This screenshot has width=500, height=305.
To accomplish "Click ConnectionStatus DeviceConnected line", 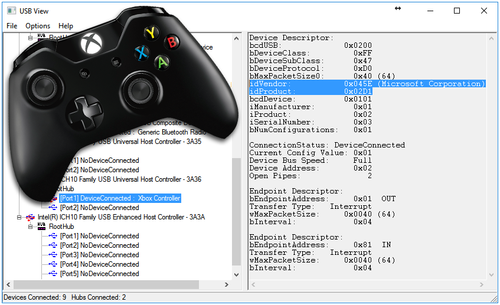I will 327,145.
